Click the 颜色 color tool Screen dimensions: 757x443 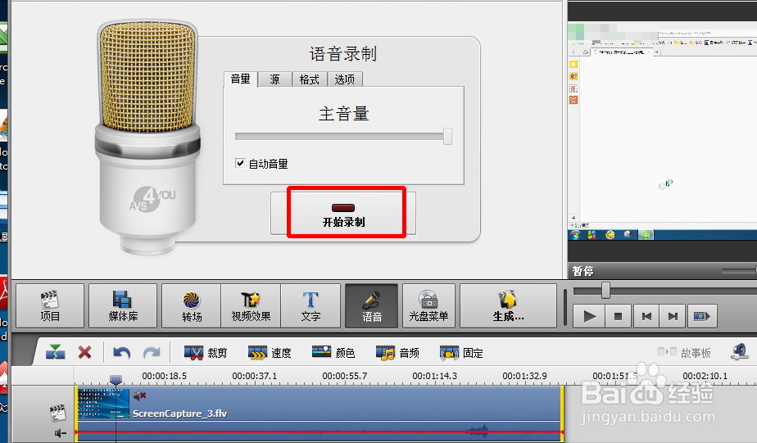[333, 353]
